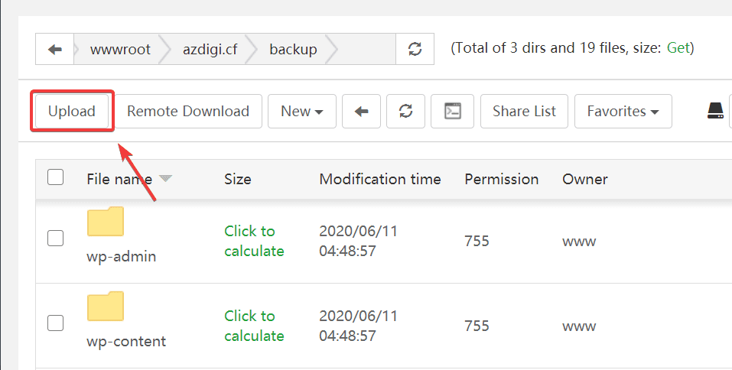732x370 pixels.
Task: Click the path bar back arrow icon
Action: pyautogui.click(x=54, y=49)
